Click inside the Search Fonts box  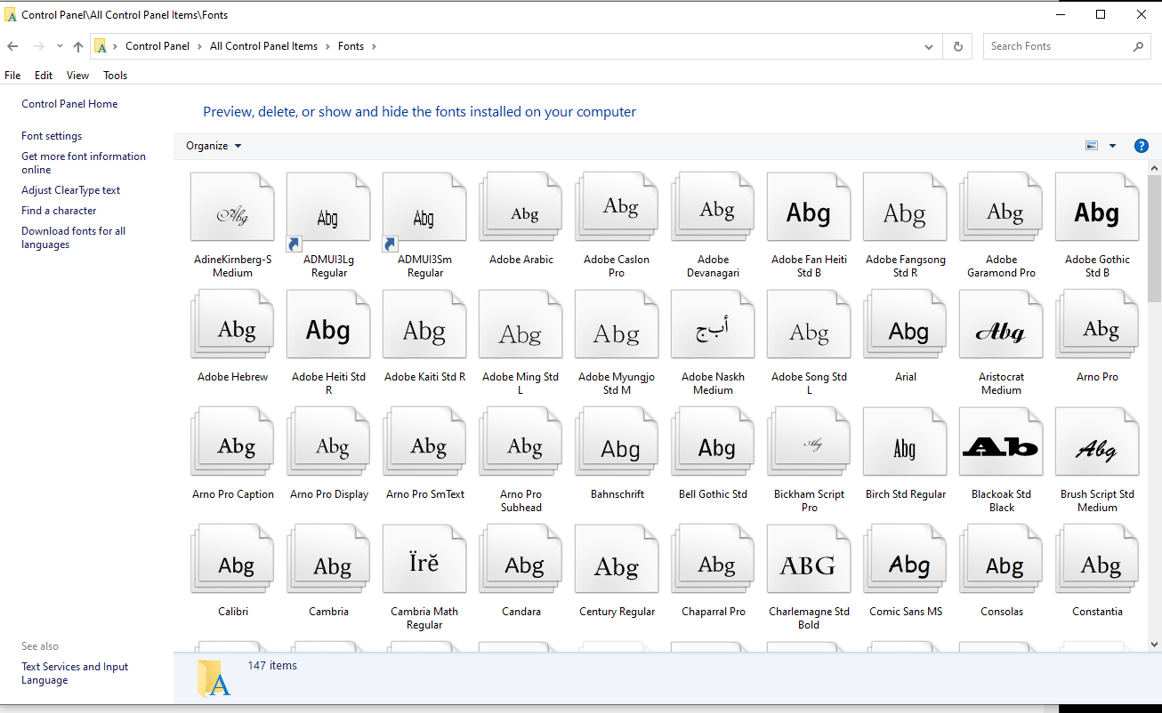(1050, 45)
